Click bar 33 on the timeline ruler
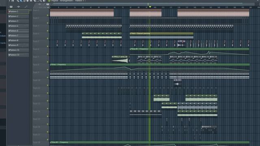 pos(83,7)
